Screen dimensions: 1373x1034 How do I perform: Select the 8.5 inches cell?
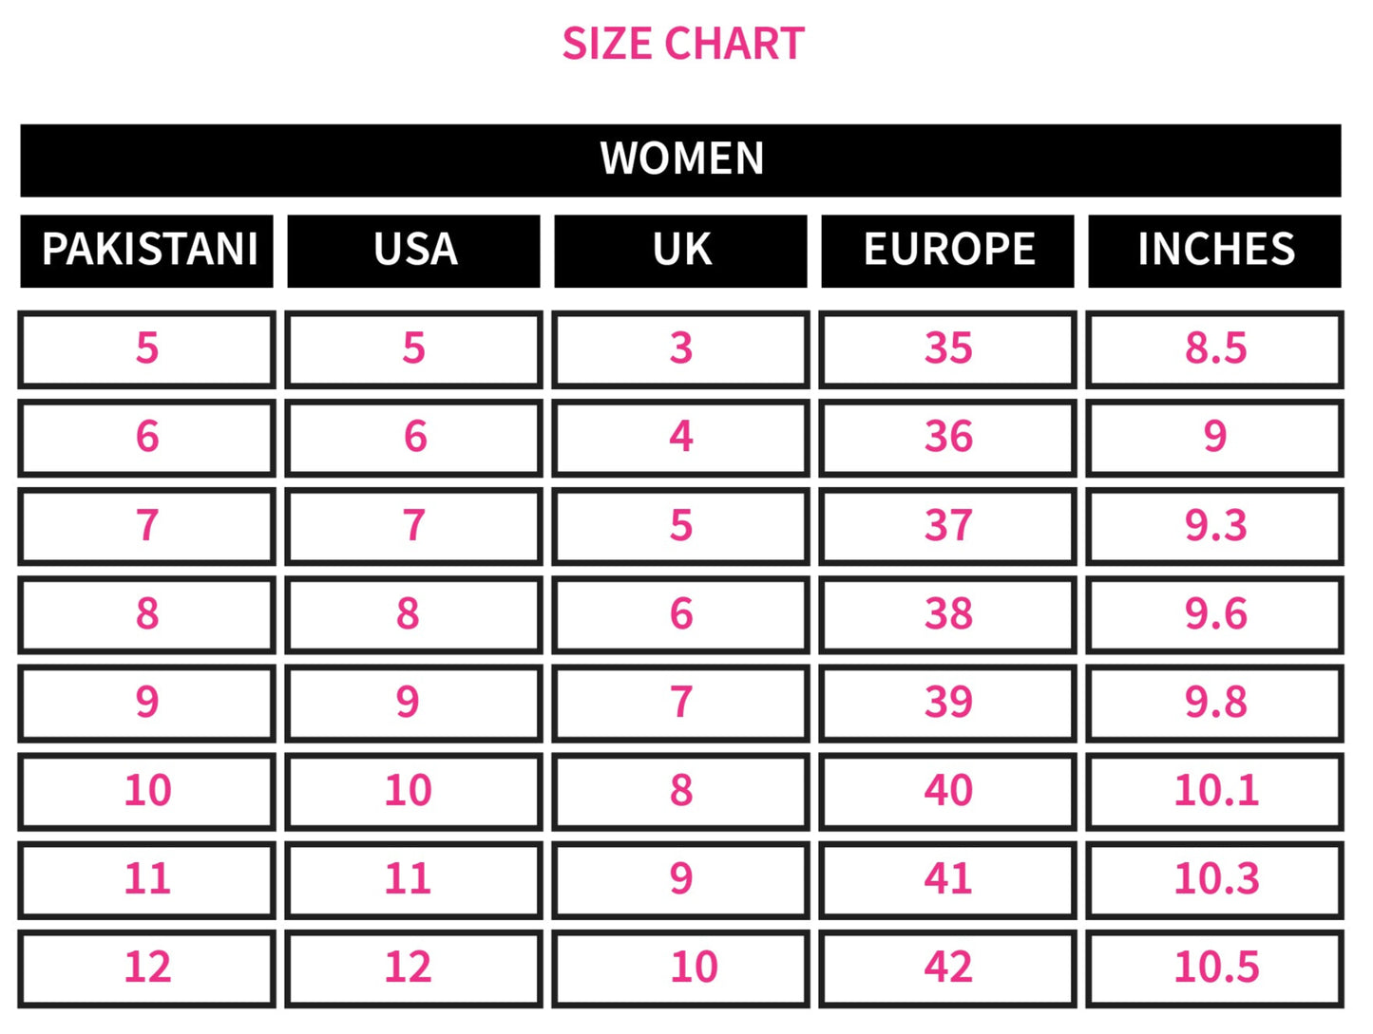click(x=1214, y=349)
